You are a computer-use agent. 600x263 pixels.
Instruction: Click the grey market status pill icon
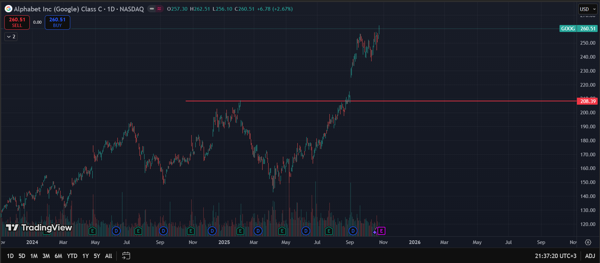click(152, 9)
